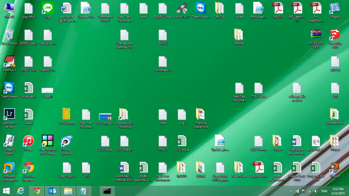Open the Project shortcut icon
Image resolution: width=349 pixels, height=196 pixels.
pyautogui.click(x=335, y=169)
